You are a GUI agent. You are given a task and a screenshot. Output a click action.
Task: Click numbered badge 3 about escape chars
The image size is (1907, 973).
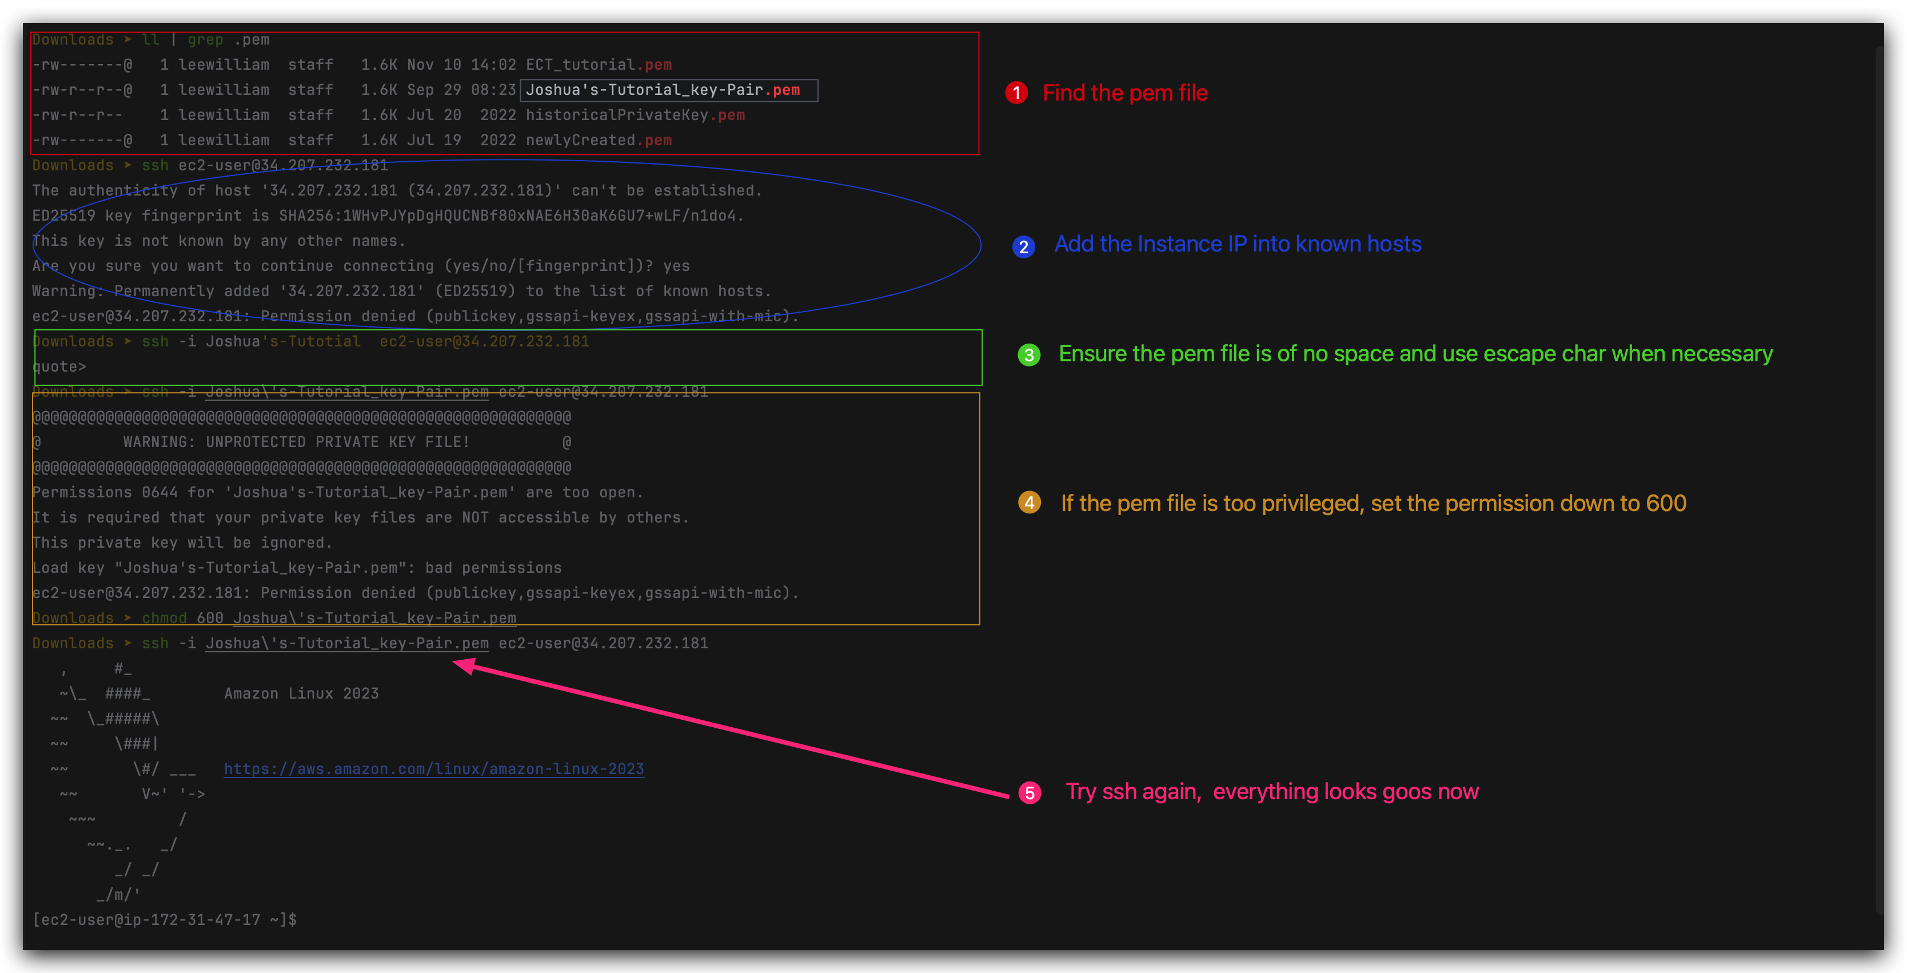1029,356
